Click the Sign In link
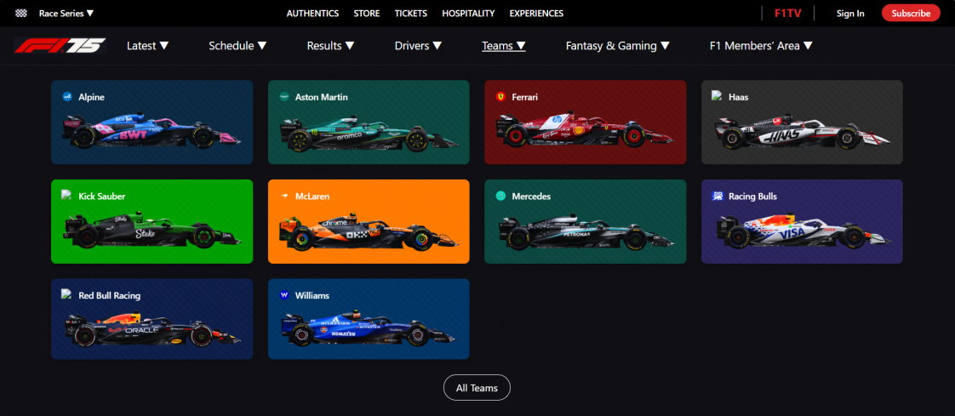The height and width of the screenshot is (416, 955). coord(850,14)
